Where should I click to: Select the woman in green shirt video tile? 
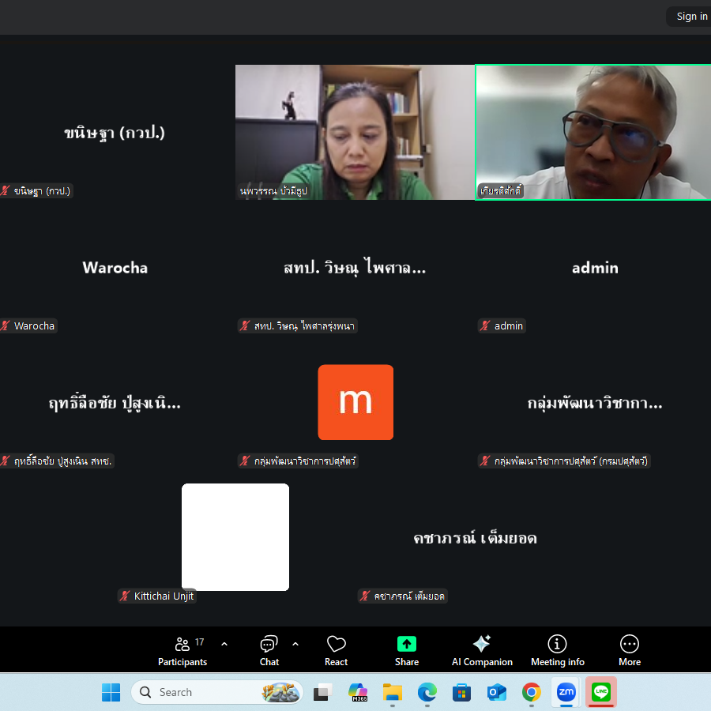(x=355, y=132)
